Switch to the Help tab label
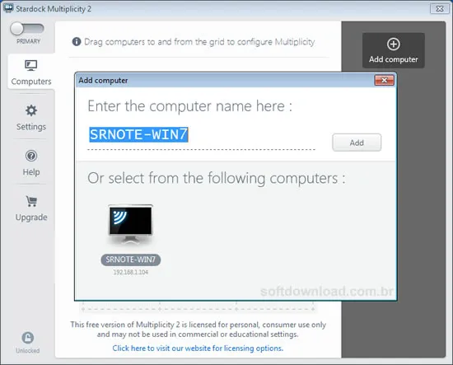 click(31, 172)
